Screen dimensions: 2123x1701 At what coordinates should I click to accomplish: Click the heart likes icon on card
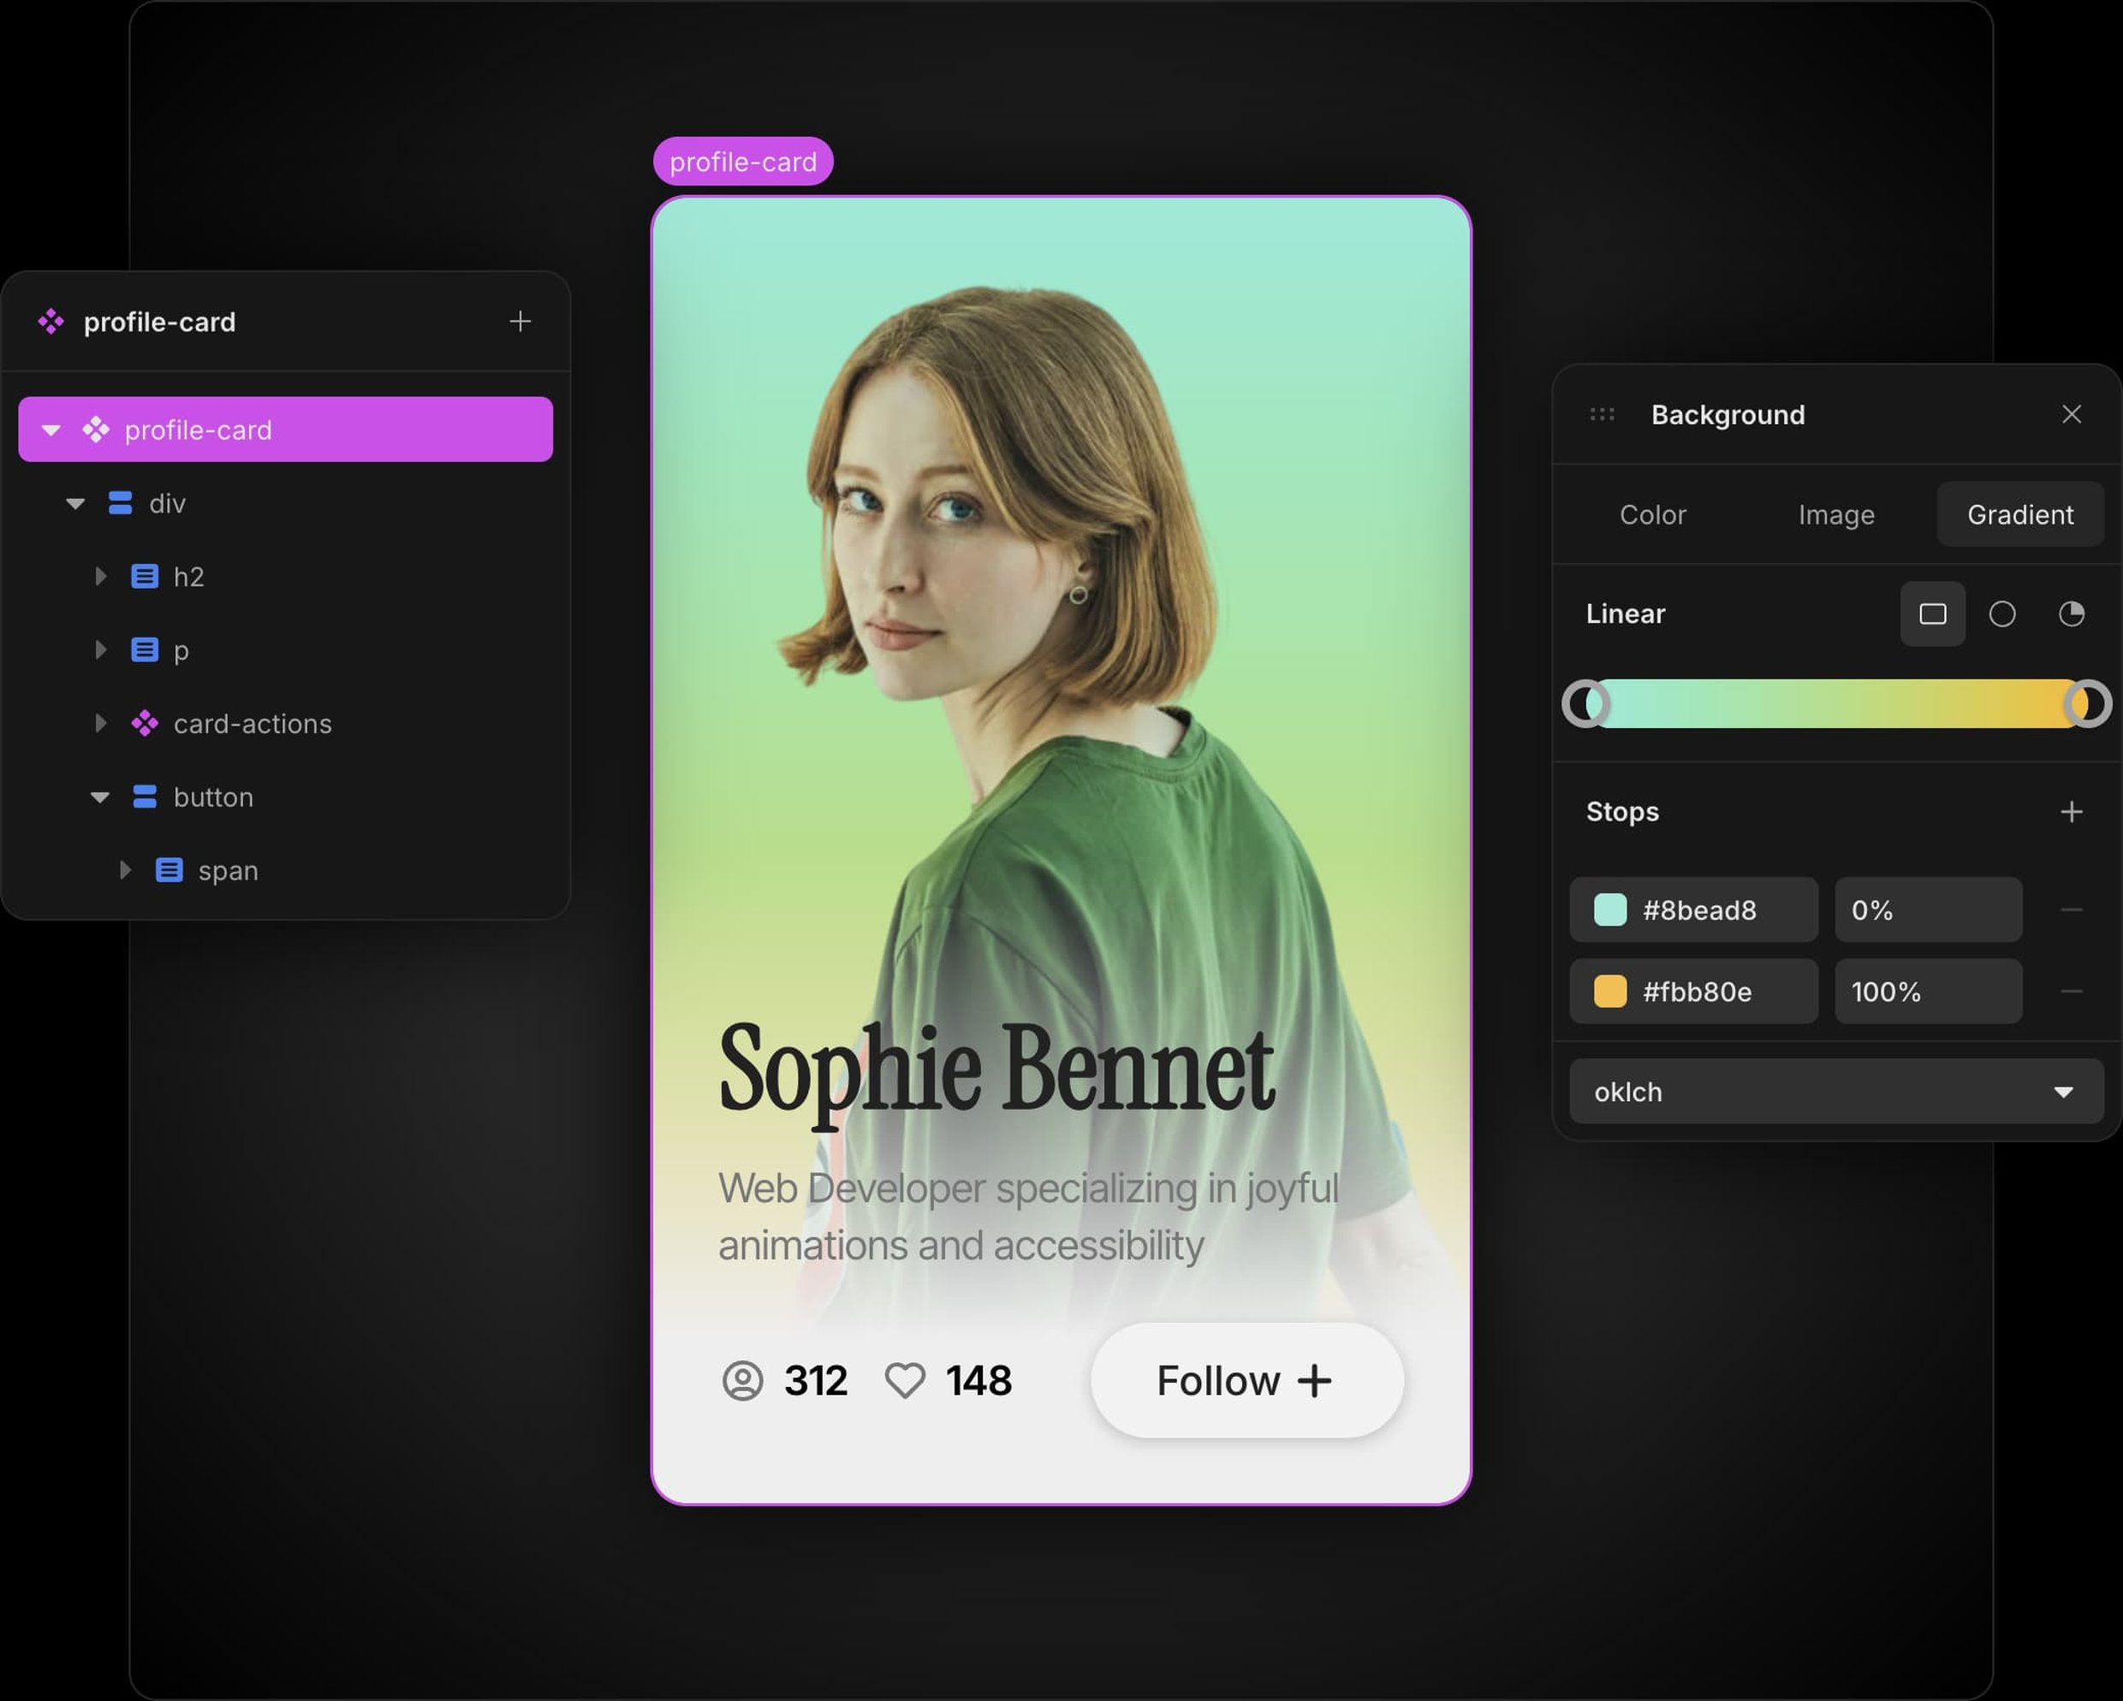click(x=904, y=1380)
